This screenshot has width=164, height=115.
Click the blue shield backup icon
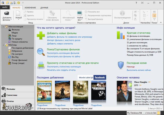[x=121, y=65]
